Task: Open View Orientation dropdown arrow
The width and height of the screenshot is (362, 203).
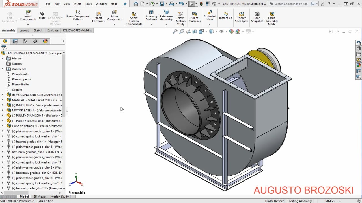Action: coord(206,32)
